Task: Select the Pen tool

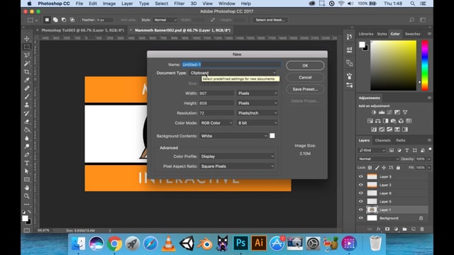Action: pos(27,154)
